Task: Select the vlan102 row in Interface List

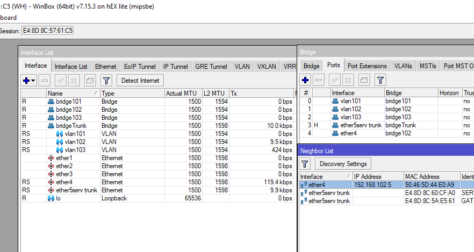Action: tap(158, 142)
